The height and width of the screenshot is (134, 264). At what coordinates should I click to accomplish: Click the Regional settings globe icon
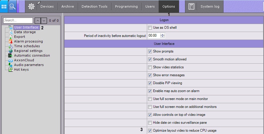coord(11,51)
